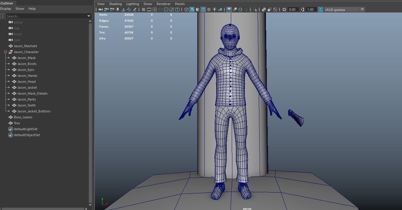Image resolution: width=402 pixels, height=210 pixels.
Task: Click the Isolate Select icon
Action: 255,9
